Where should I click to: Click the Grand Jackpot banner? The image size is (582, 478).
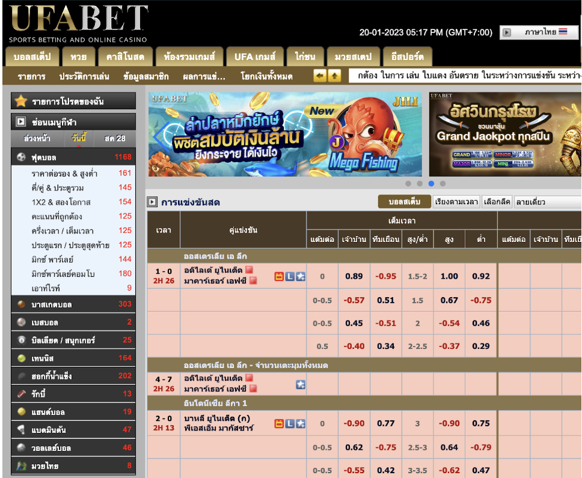point(505,135)
